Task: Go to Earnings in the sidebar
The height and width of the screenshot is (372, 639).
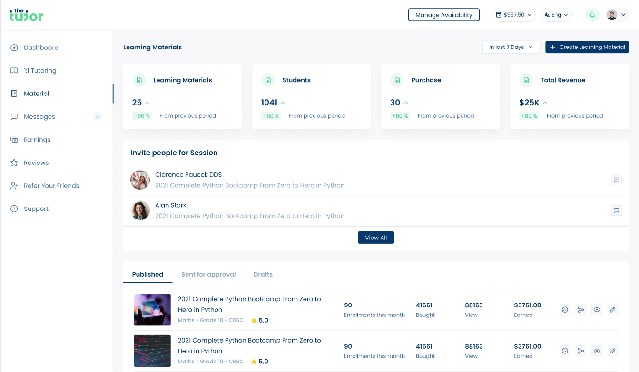Action: pyautogui.click(x=37, y=140)
